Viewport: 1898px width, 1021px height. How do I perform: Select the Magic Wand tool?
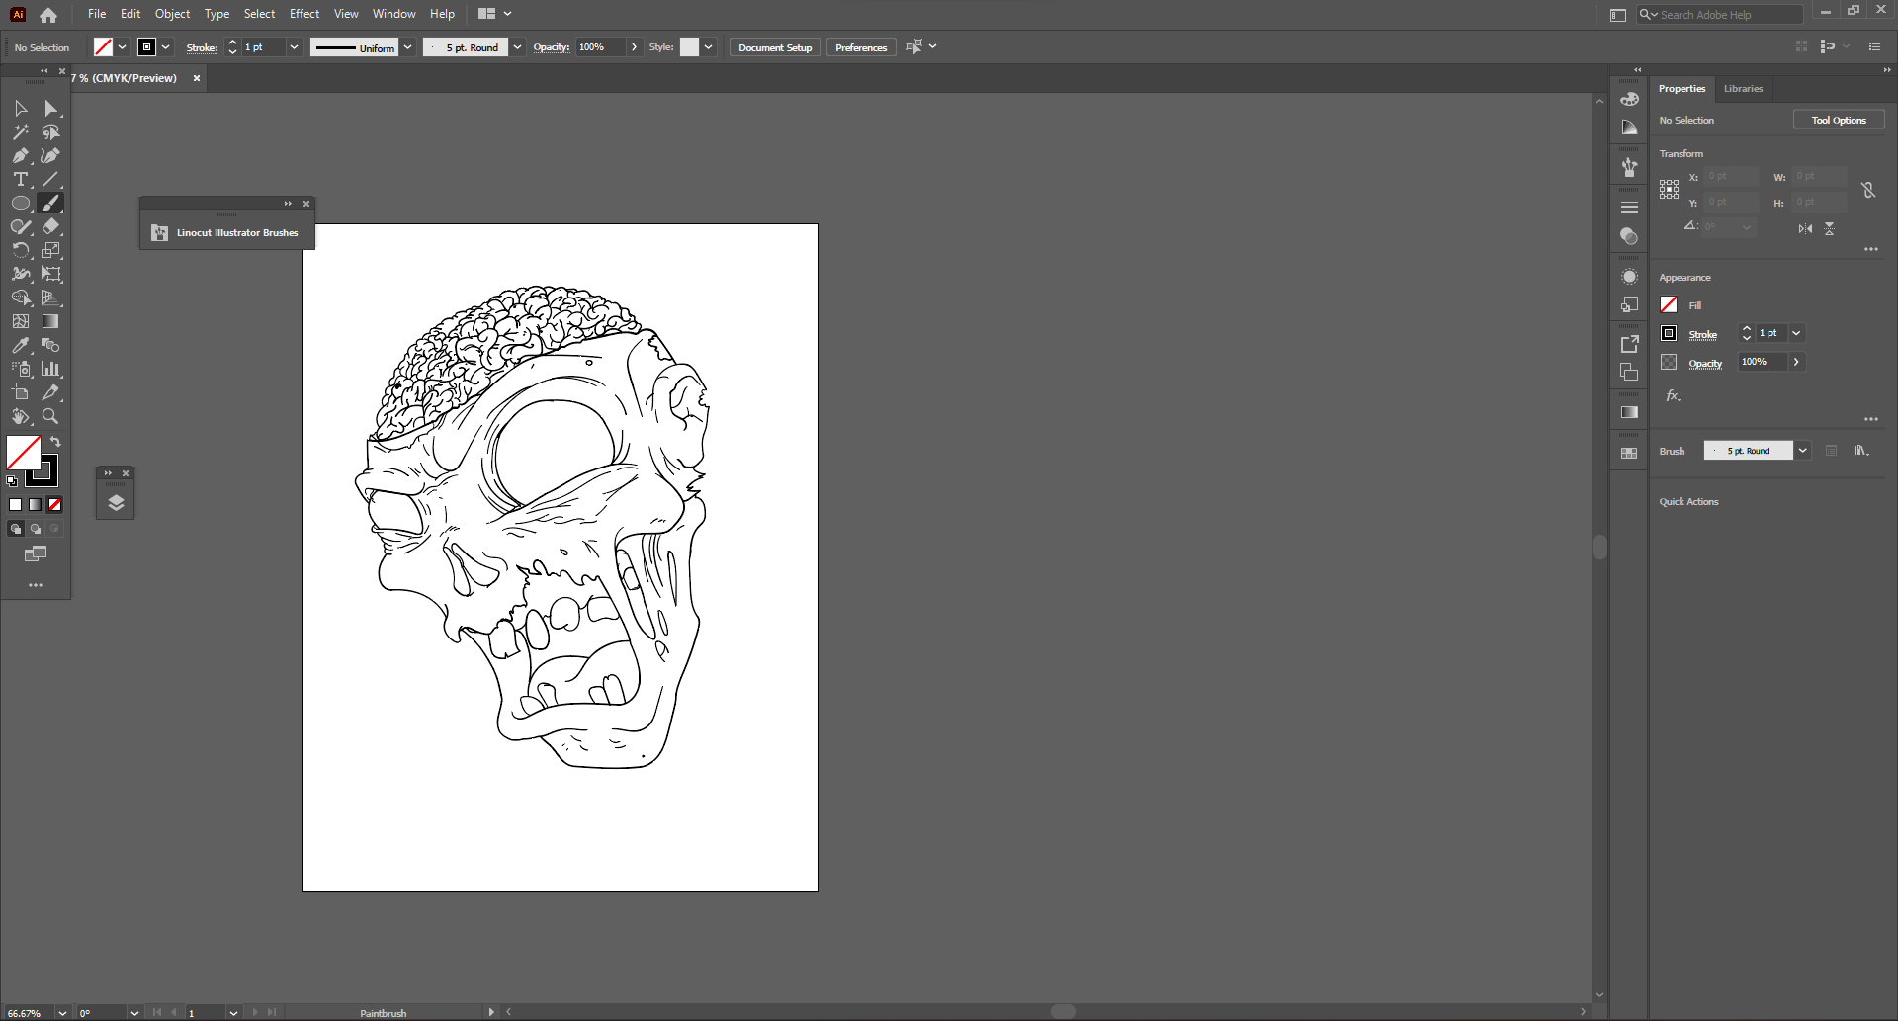21,131
